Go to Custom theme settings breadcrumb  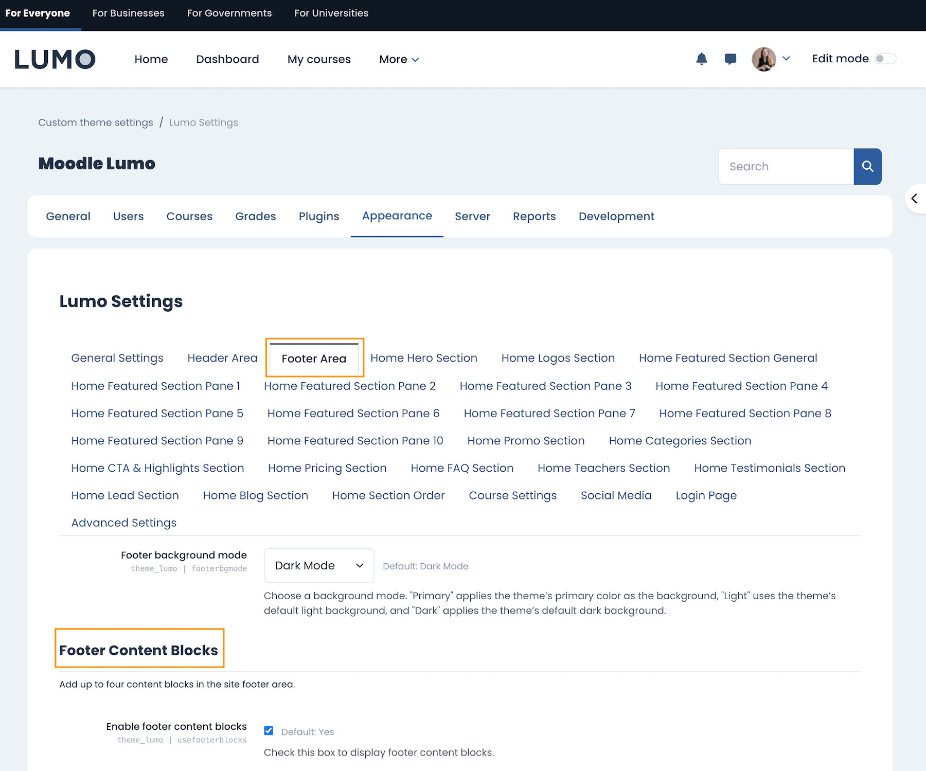pos(95,122)
